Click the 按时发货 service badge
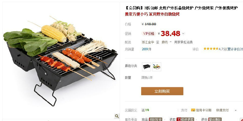The height and width of the screenshot is (121, 243). tap(156, 119)
